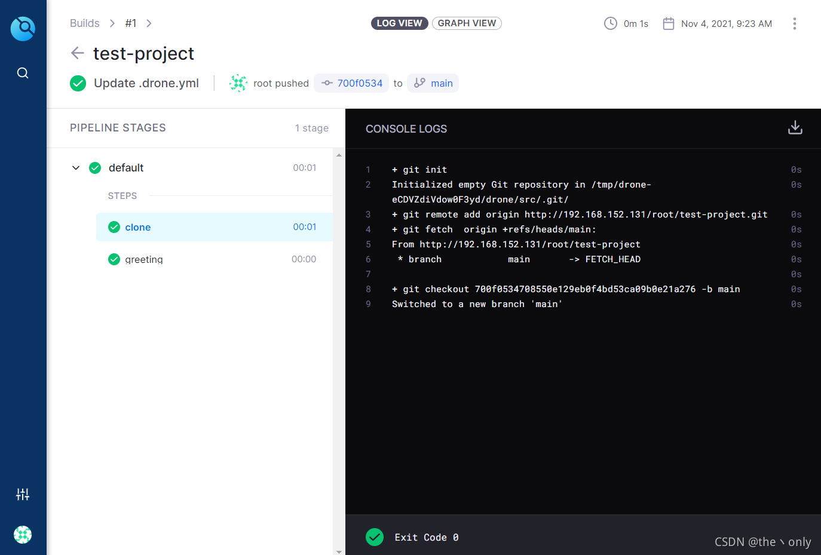View the main branch link
The height and width of the screenshot is (555, 821).
coord(441,83)
